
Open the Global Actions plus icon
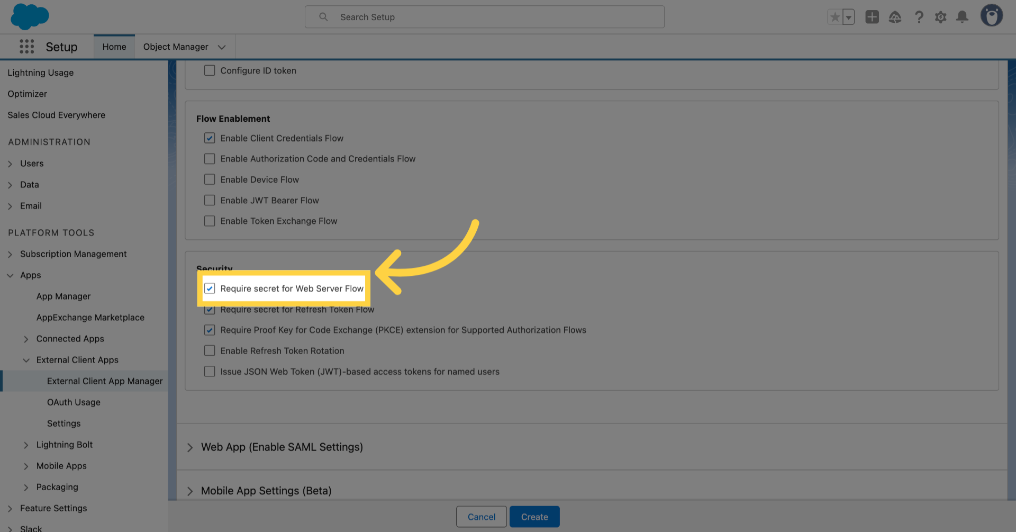pos(872,17)
